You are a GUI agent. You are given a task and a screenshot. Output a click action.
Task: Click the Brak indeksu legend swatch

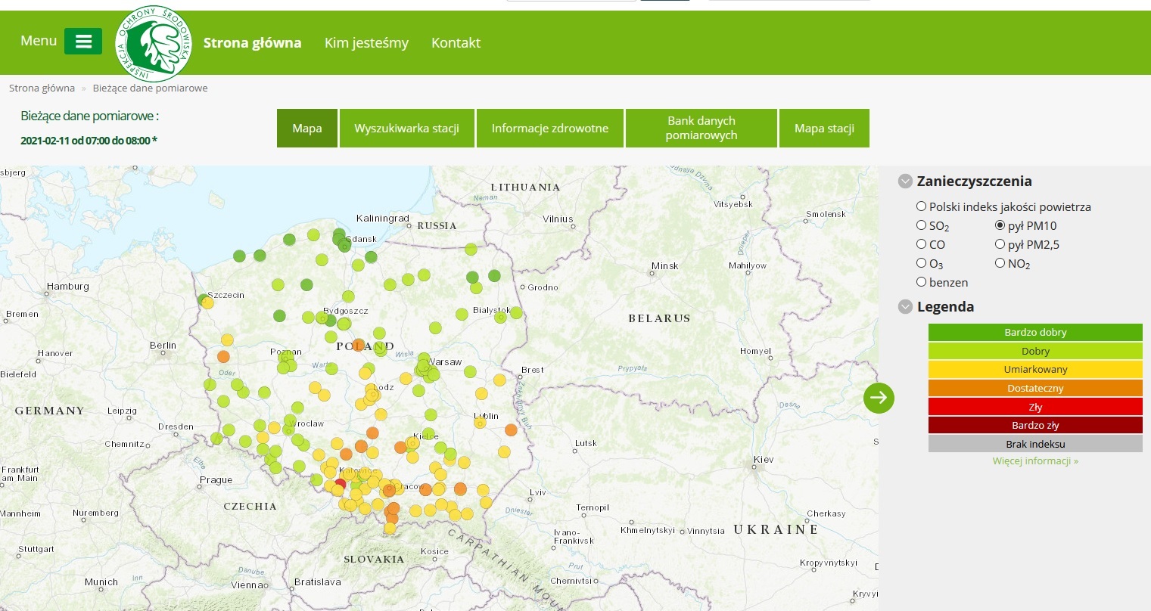pyautogui.click(x=1035, y=444)
